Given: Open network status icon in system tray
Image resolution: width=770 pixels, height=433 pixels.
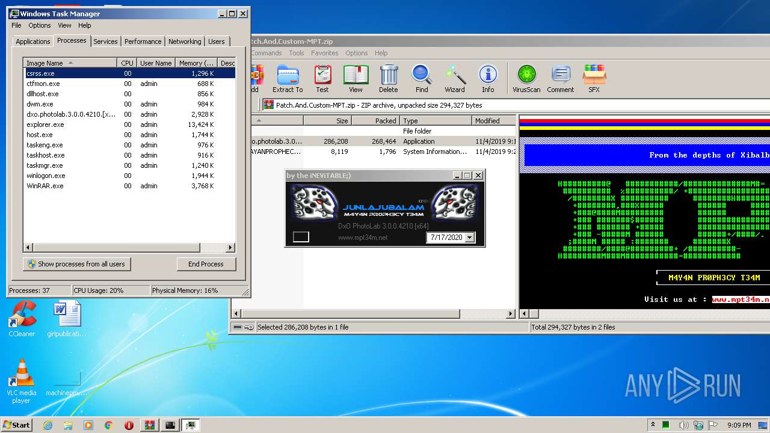Looking at the screenshot, I should click(698, 425).
